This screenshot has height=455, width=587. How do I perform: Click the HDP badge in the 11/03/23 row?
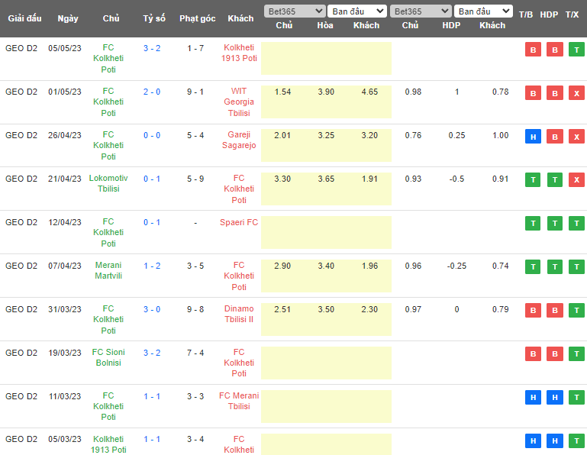pyautogui.click(x=554, y=398)
